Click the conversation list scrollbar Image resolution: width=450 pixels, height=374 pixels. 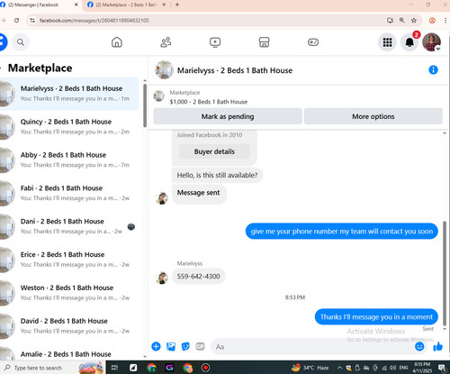145,105
